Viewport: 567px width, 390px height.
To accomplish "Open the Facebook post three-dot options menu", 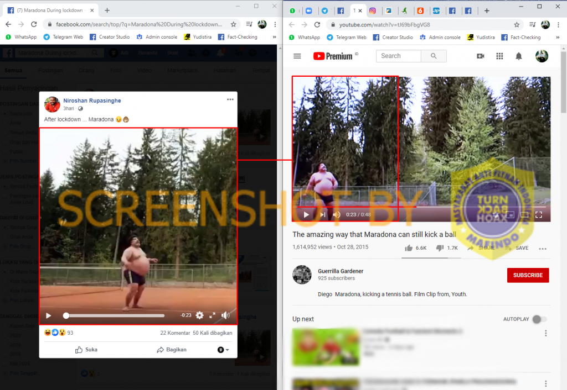I will pyautogui.click(x=230, y=99).
